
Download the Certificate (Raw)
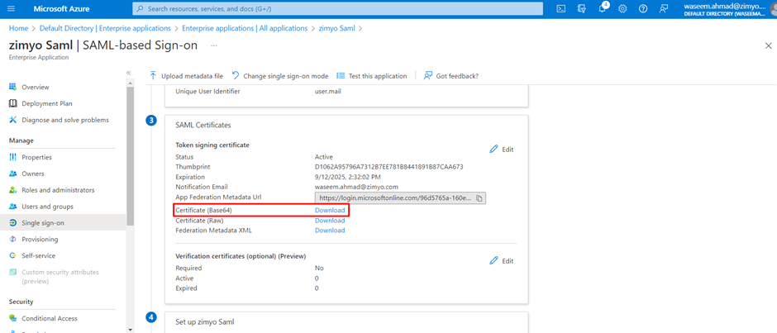pyautogui.click(x=330, y=220)
